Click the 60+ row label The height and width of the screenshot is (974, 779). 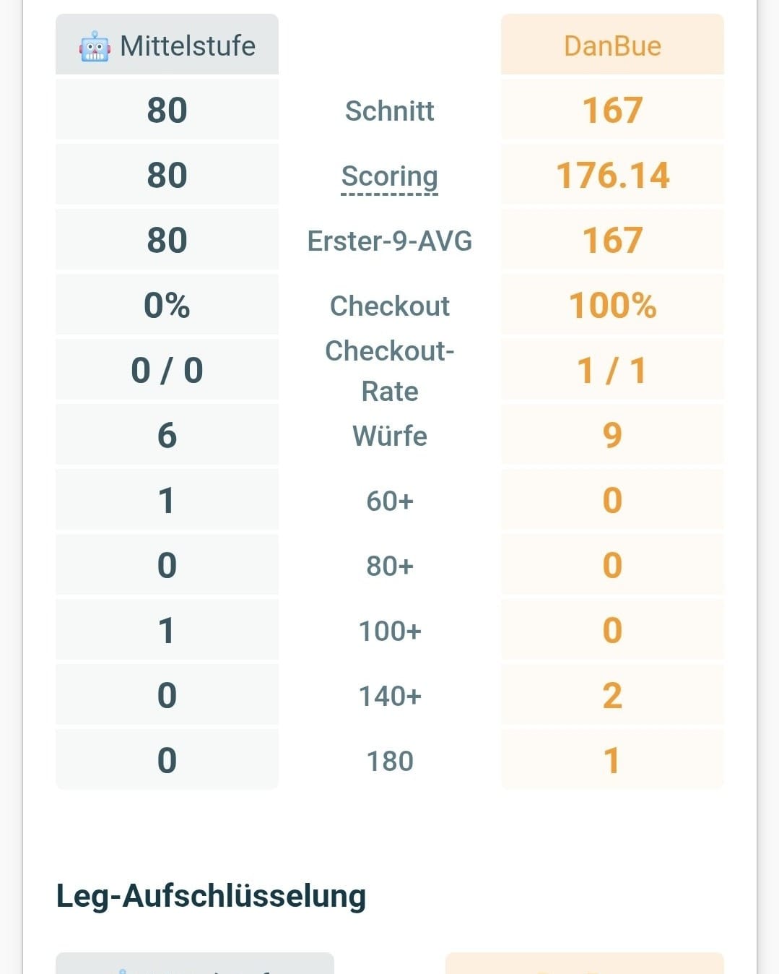390,501
